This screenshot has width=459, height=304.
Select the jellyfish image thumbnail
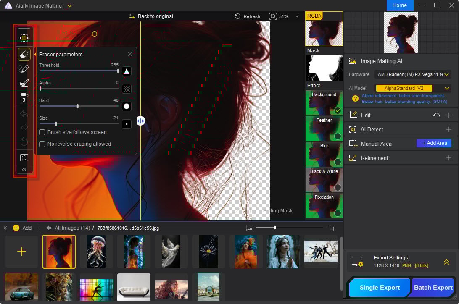pos(96,251)
